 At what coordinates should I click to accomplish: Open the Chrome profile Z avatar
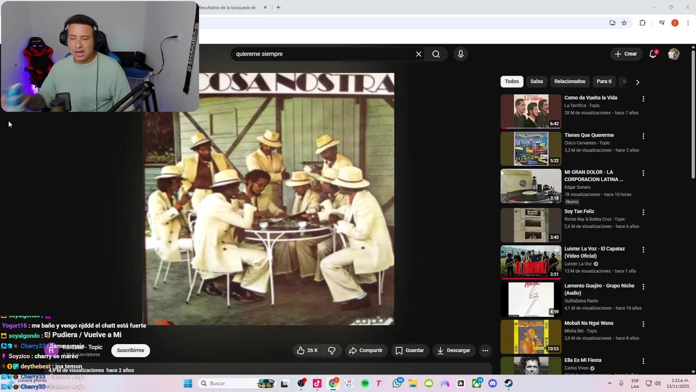tap(675, 23)
